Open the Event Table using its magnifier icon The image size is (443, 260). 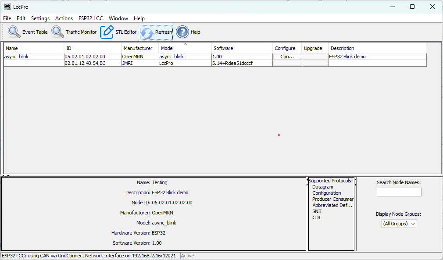14,32
